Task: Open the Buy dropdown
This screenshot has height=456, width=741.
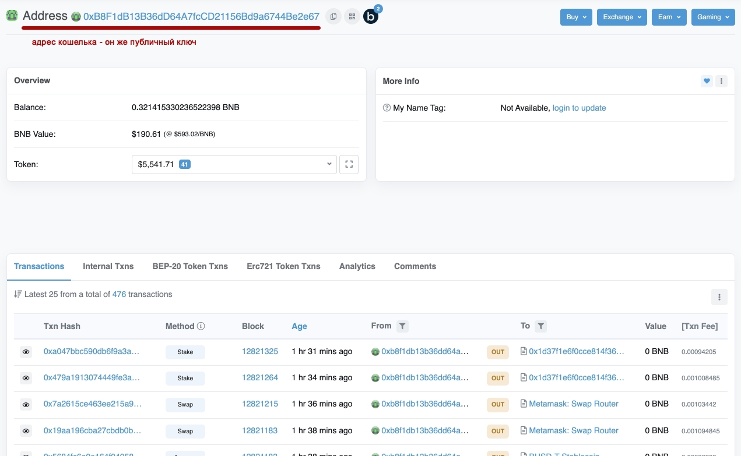Action: (x=576, y=17)
